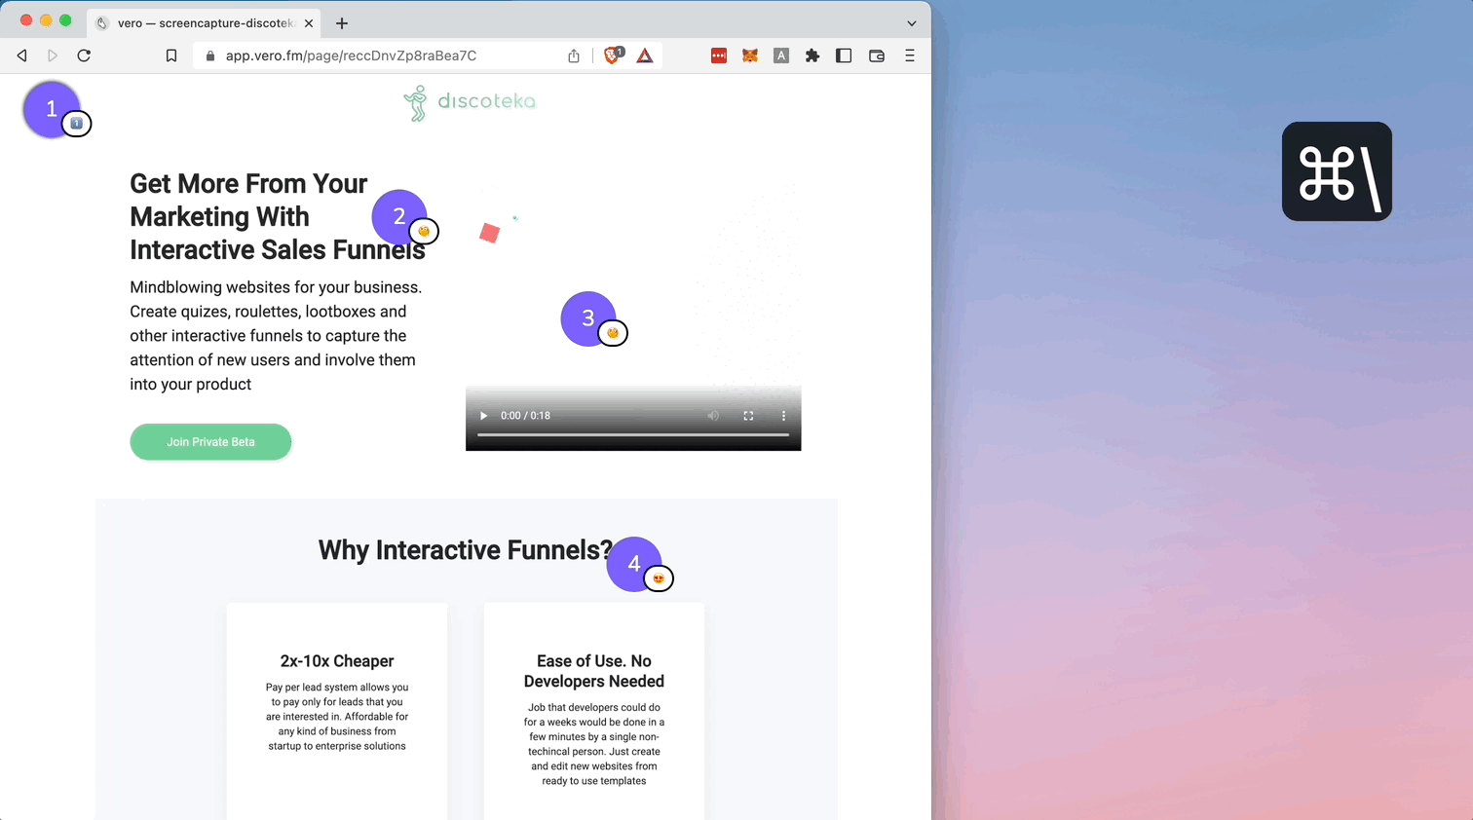This screenshot has width=1473, height=820.
Task: Open Brave Rewards triangle icon
Action: click(645, 56)
